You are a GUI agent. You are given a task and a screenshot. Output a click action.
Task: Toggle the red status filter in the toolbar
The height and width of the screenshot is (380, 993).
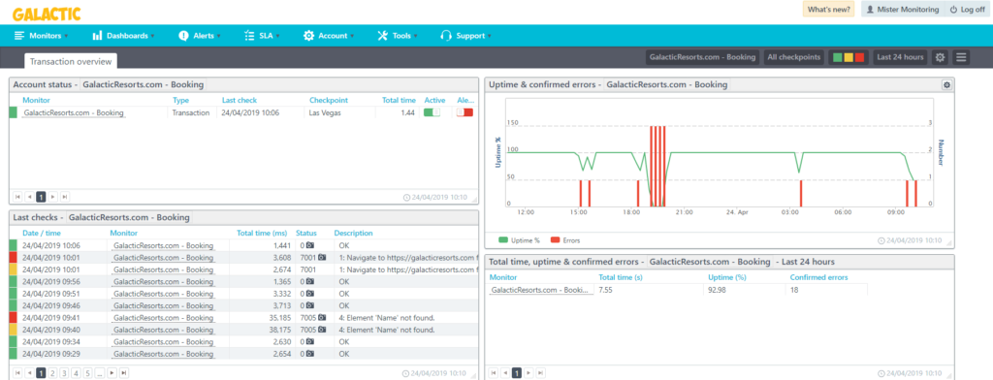pyautogui.click(x=859, y=57)
